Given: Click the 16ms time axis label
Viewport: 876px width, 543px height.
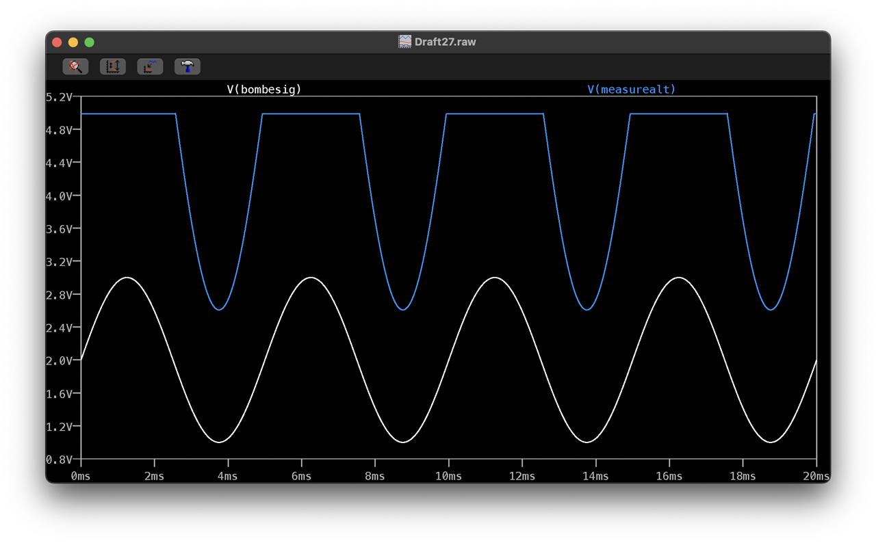Looking at the screenshot, I should pos(669,476).
